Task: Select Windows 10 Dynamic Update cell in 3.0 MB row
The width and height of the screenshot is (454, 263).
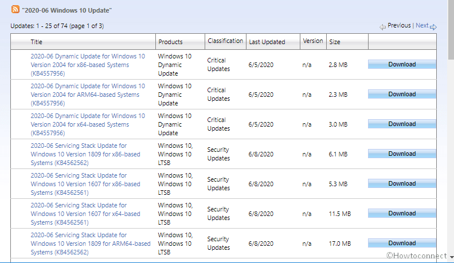Action: tap(175, 124)
